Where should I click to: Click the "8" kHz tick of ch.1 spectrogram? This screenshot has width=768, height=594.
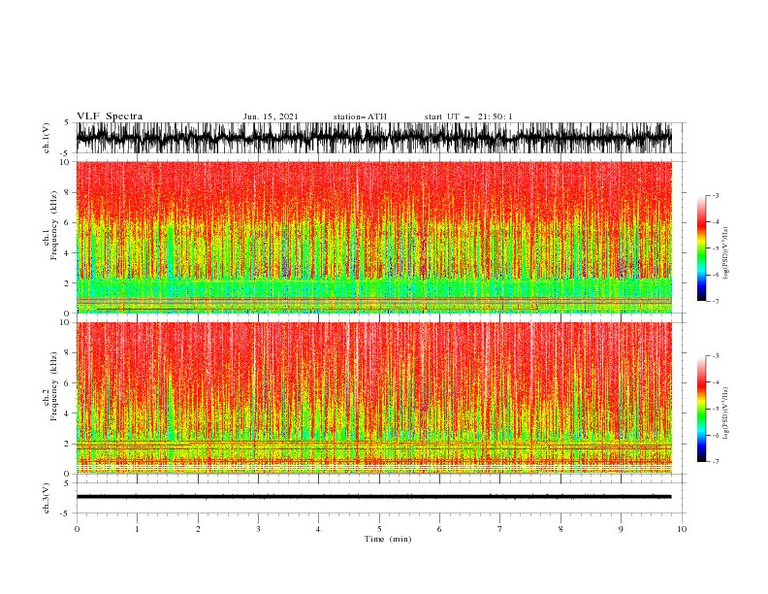coord(68,192)
